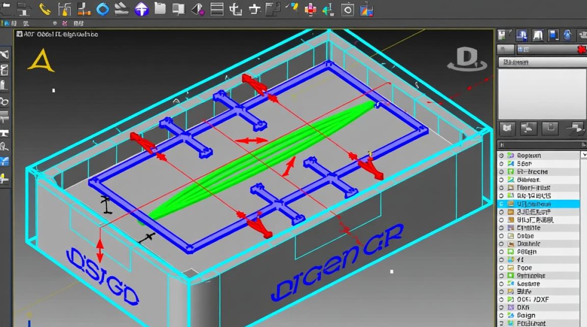Select the radio circle for 5ber row
Viewport: 587px width, 327px height.
coord(501,163)
